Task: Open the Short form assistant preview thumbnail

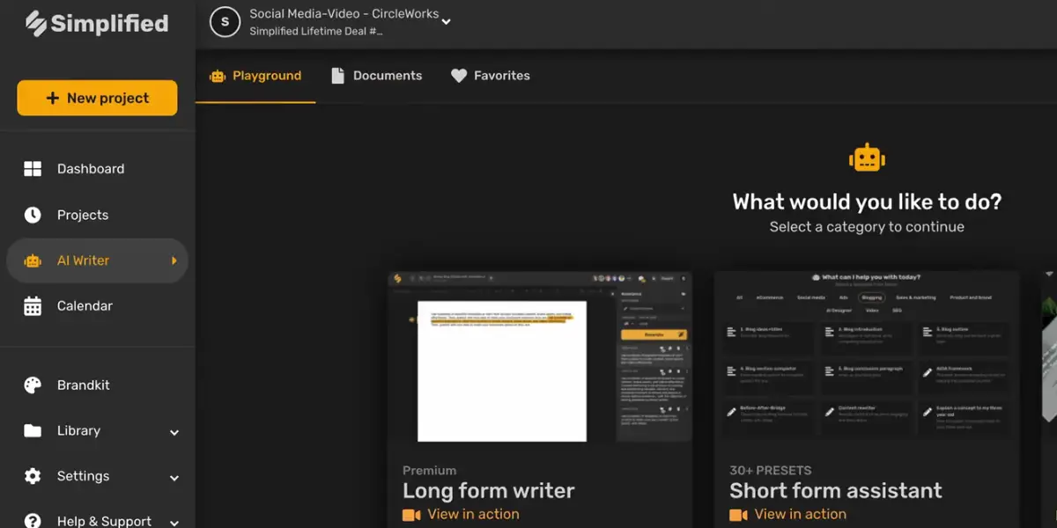Action: [x=867, y=359]
